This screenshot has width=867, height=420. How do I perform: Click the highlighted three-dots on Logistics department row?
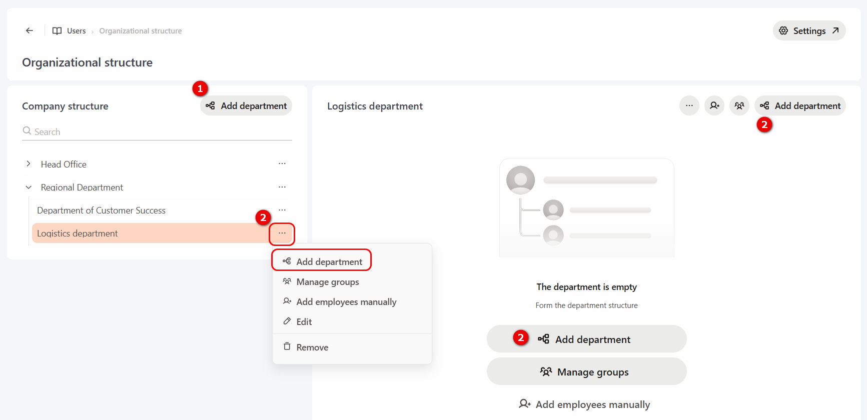[x=282, y=233]
